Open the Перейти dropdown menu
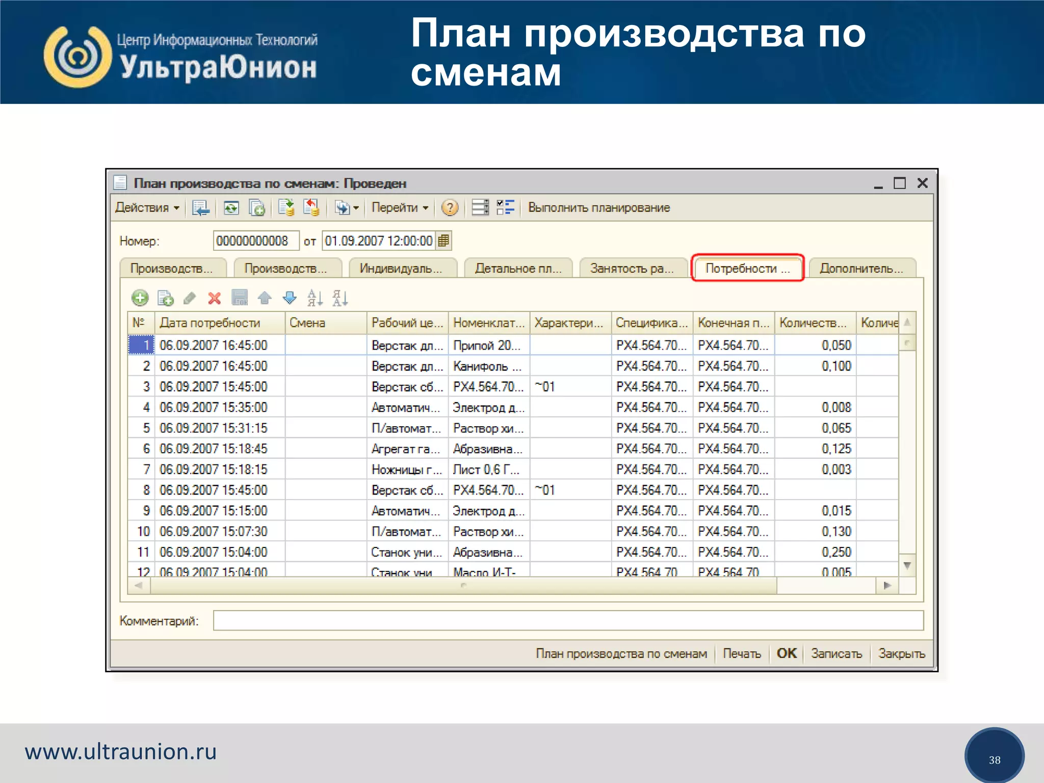 [400, 207]
